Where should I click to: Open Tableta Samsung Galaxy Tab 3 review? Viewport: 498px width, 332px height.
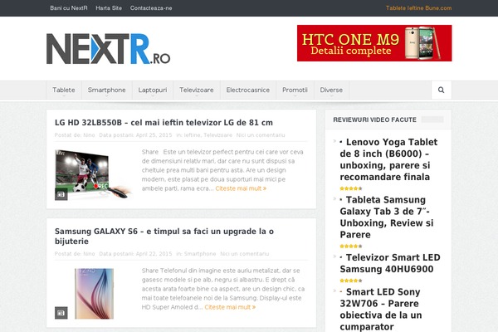tap(387, 217)
